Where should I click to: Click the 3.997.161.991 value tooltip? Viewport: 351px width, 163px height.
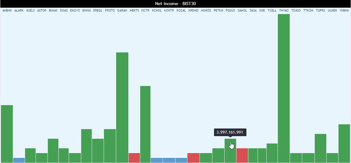230,132
